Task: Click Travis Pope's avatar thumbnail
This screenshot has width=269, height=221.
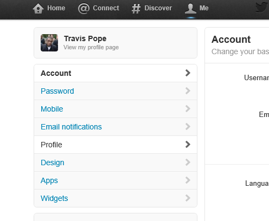Action: click(49, 43)
